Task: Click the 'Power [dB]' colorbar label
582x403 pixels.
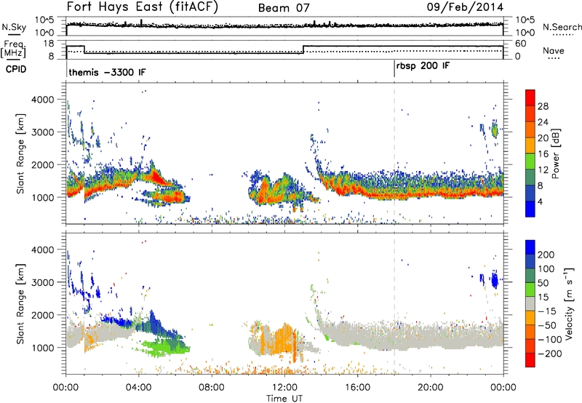Action: point(555,153)
